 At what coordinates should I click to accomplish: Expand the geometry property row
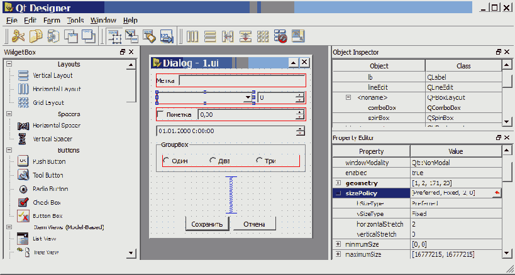(x=338, y=183)
